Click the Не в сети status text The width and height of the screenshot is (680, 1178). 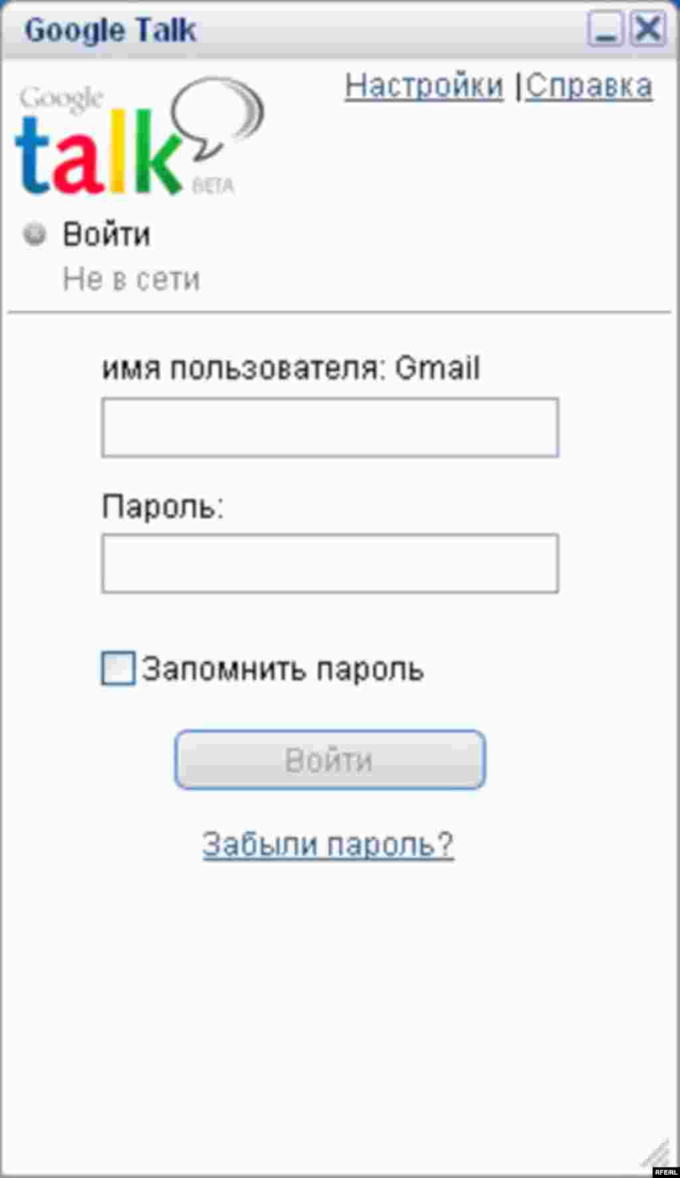pyautogui.click(x=131, y=279)
